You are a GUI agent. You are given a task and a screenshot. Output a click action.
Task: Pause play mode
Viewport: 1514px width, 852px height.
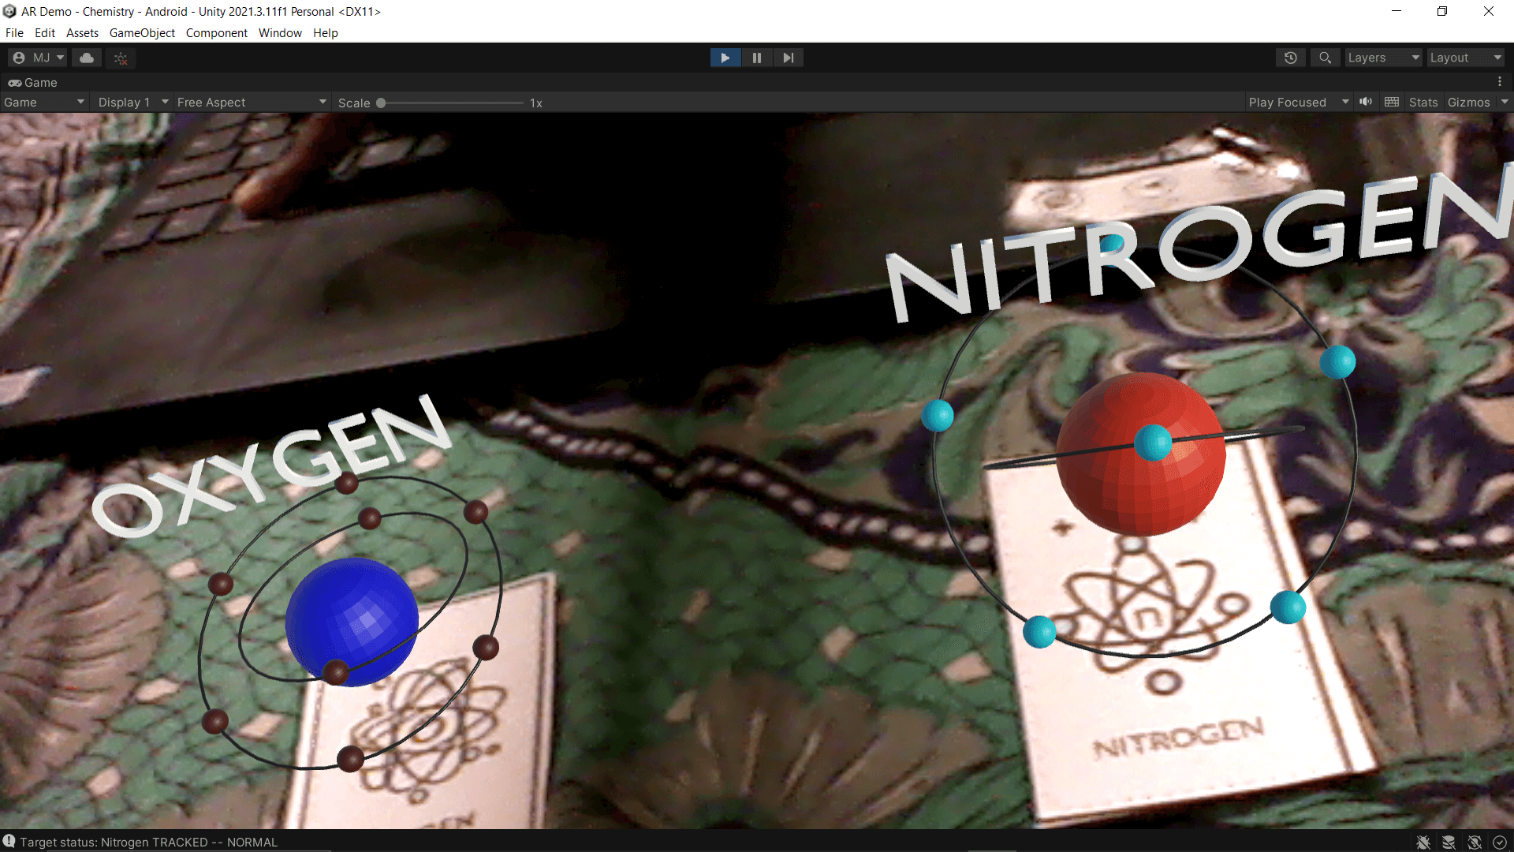pos(756,58)
